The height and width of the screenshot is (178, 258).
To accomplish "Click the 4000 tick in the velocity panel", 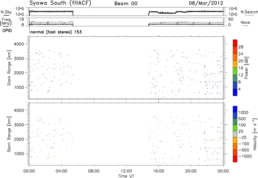I will (x=19, y=110).
